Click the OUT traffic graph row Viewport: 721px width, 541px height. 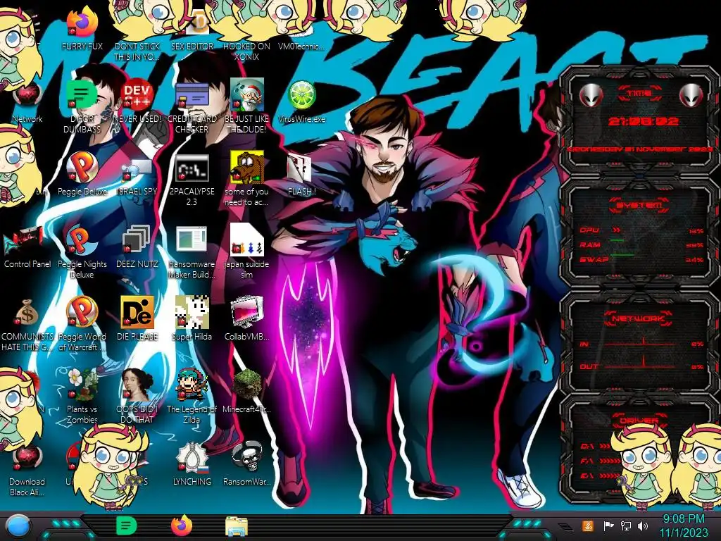coord(641,366)
